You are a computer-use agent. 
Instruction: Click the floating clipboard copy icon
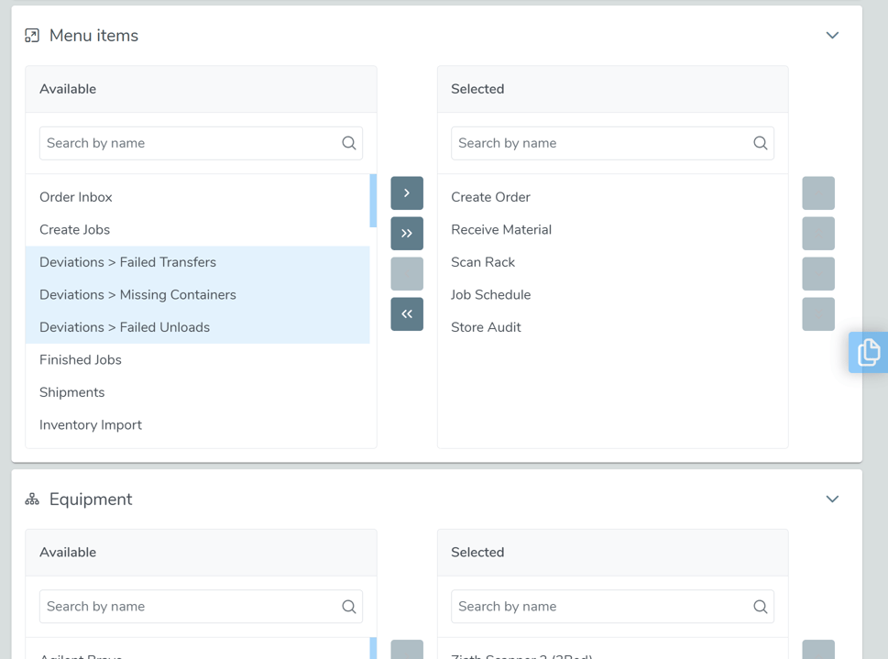pyautogui.click(x=868, y=352)
